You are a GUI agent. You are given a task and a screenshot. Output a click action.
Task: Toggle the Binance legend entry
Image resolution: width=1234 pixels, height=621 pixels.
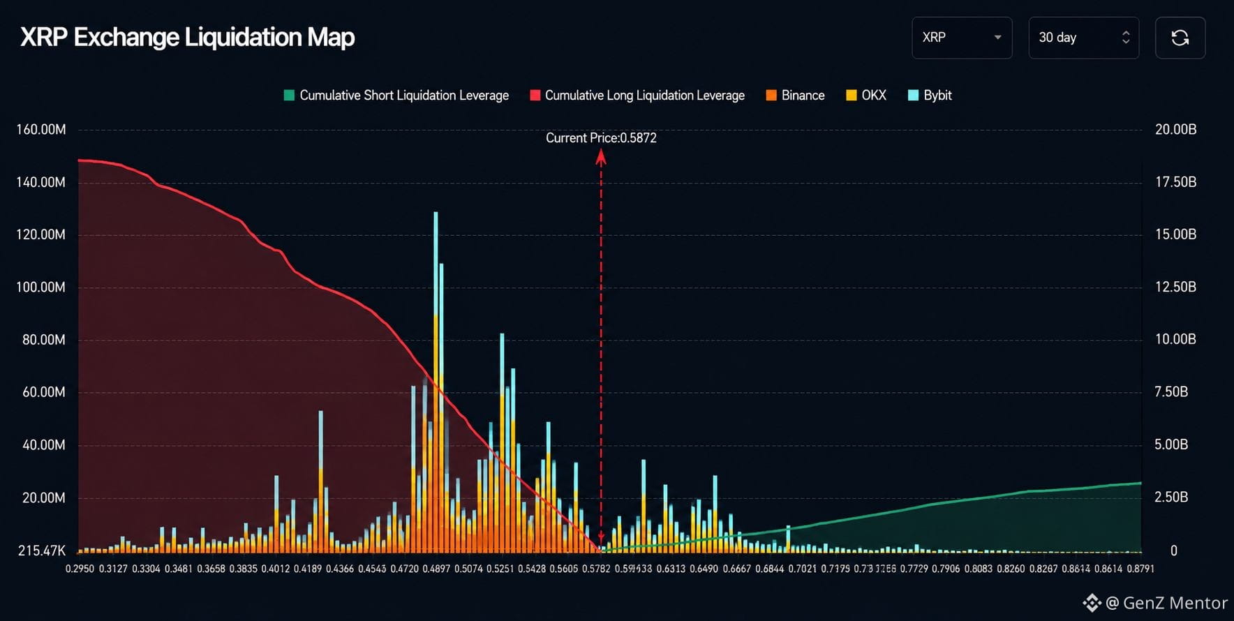pos(795,96)
